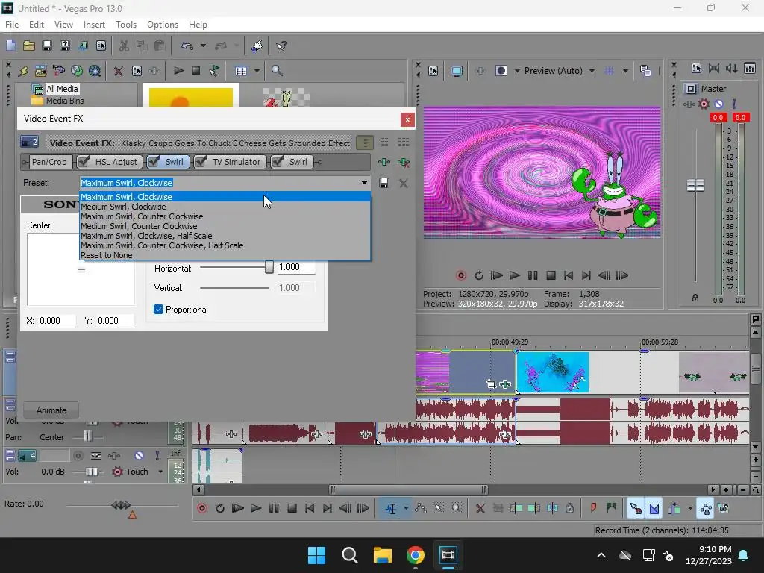The width and height of the screenshot is (764, 573).
Task: Click the Event Pan/Crop icon on video clip
Action: 492,384
